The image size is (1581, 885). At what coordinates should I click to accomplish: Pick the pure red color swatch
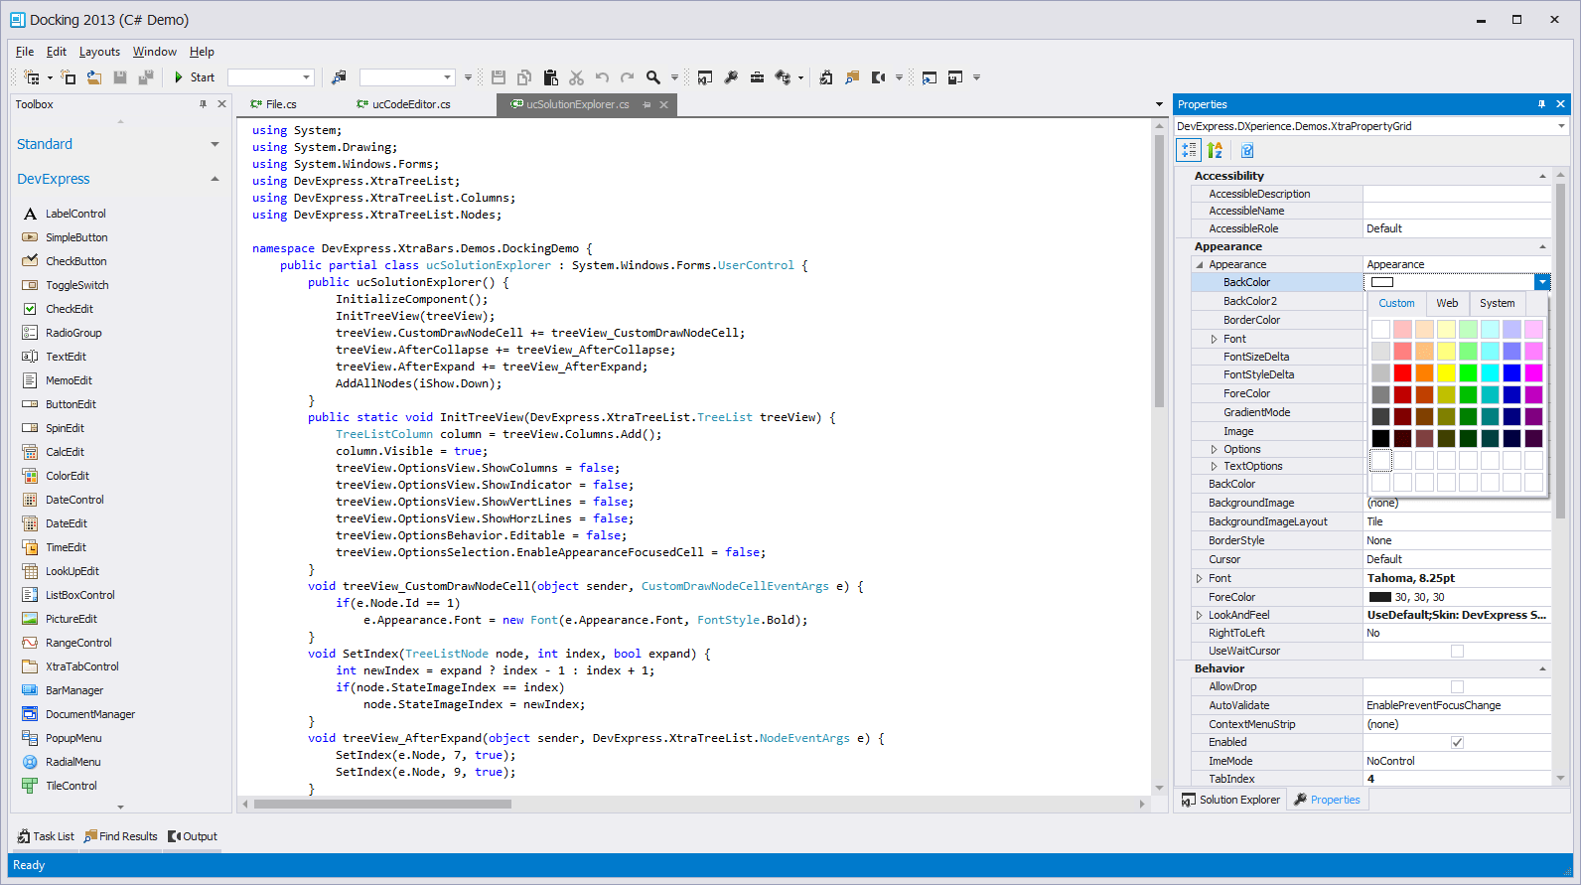point(1402,372)
